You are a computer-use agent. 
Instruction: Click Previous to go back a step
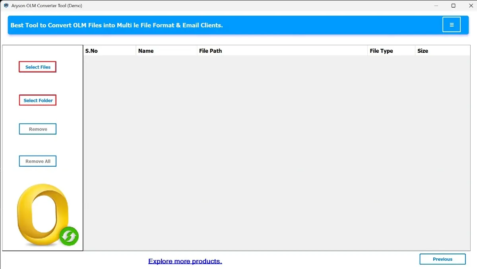(x=442, y=259)
